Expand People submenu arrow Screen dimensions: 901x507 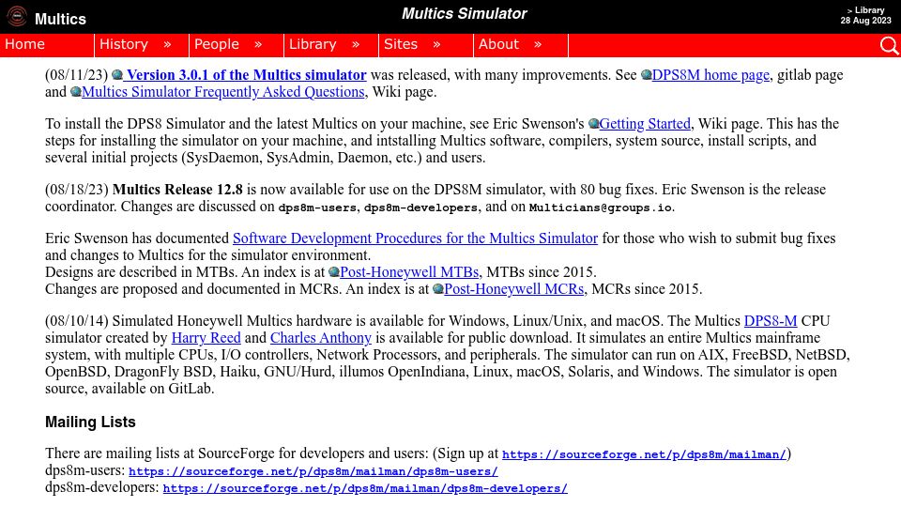tap(258, 44)
